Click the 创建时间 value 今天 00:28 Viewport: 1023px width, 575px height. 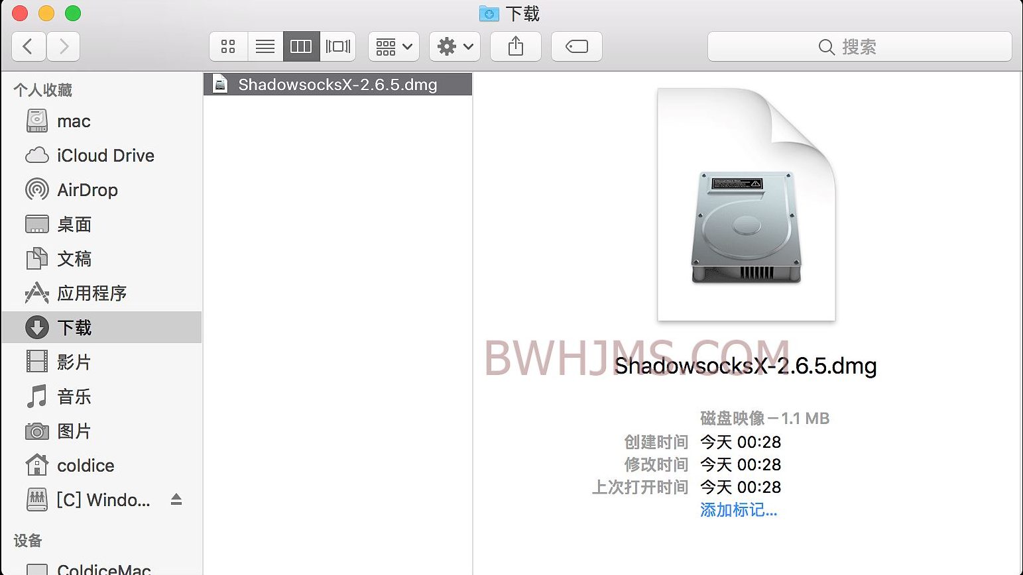point(741,442)
